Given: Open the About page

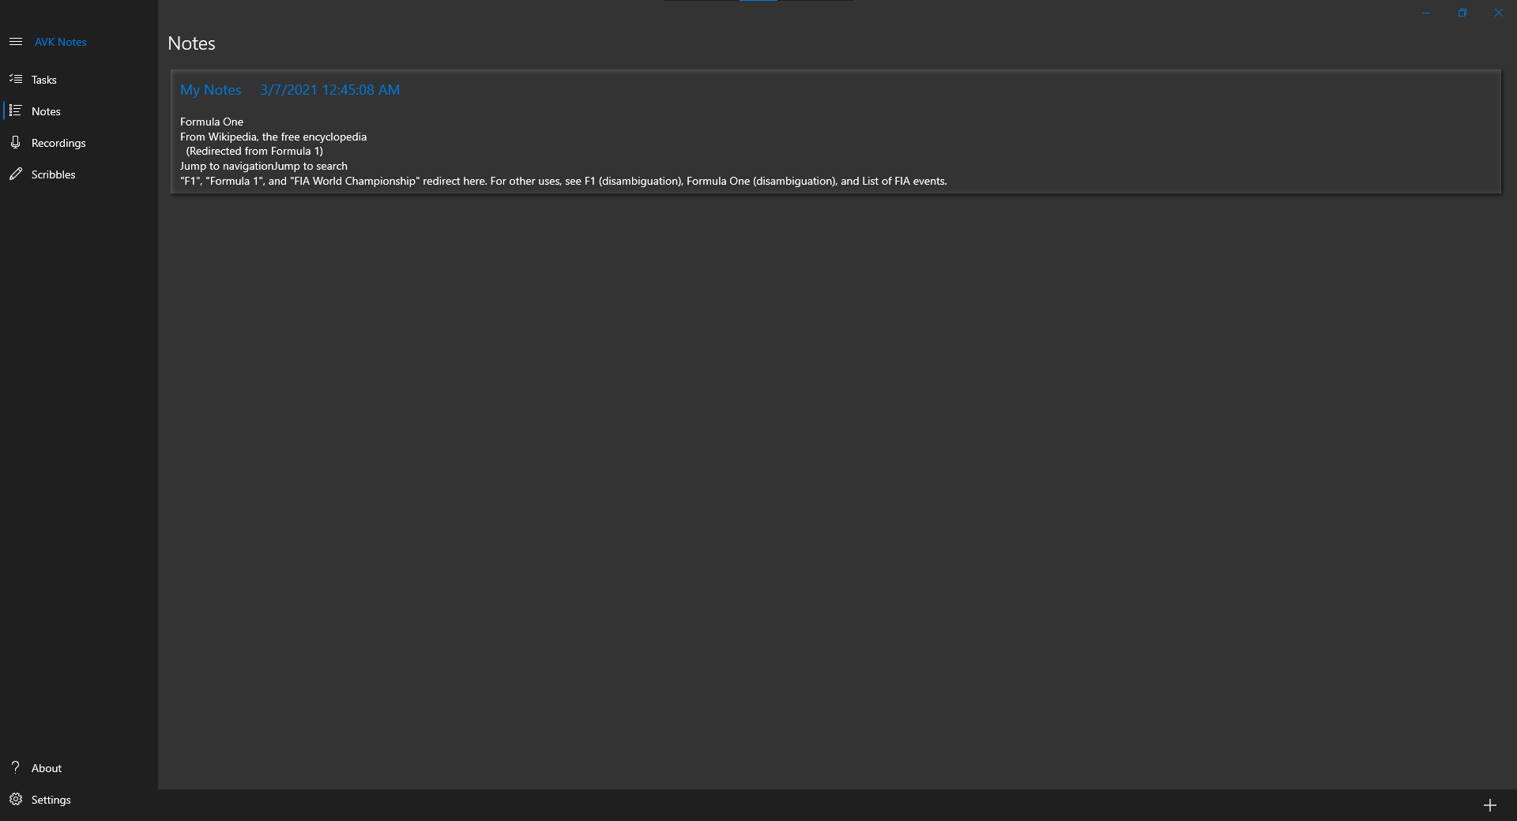Looking at the screenshot, I should click(79, 768).
